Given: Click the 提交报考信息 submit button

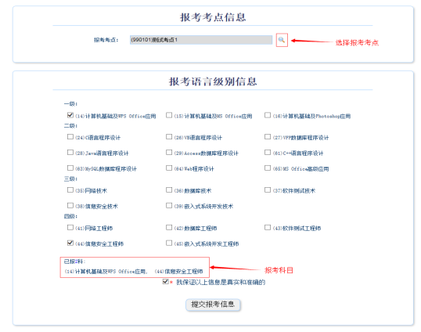Looking at the screenshot, I should 213,305.
